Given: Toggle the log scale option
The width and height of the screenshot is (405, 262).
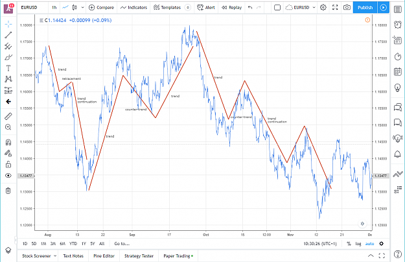Looking at the screenshot, I should [358, 244].
